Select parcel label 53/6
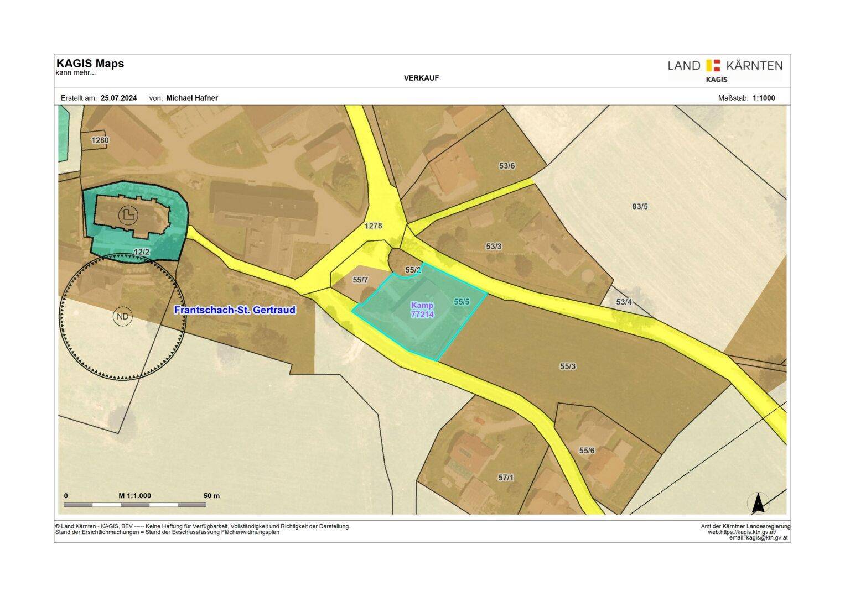 [507, 165]
